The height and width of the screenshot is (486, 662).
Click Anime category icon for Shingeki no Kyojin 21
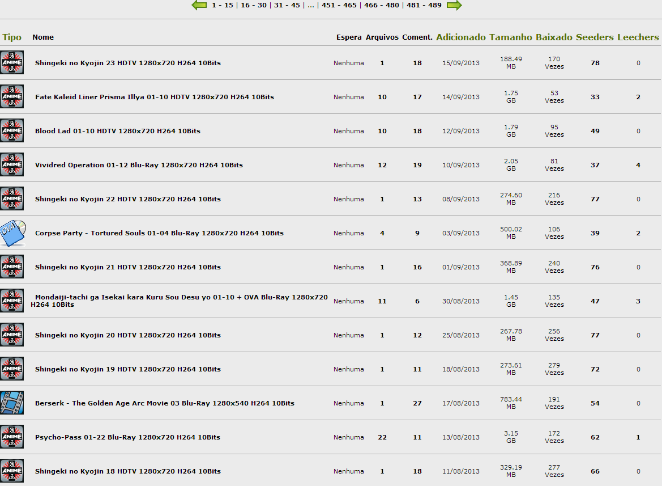[x=12, y=267]
